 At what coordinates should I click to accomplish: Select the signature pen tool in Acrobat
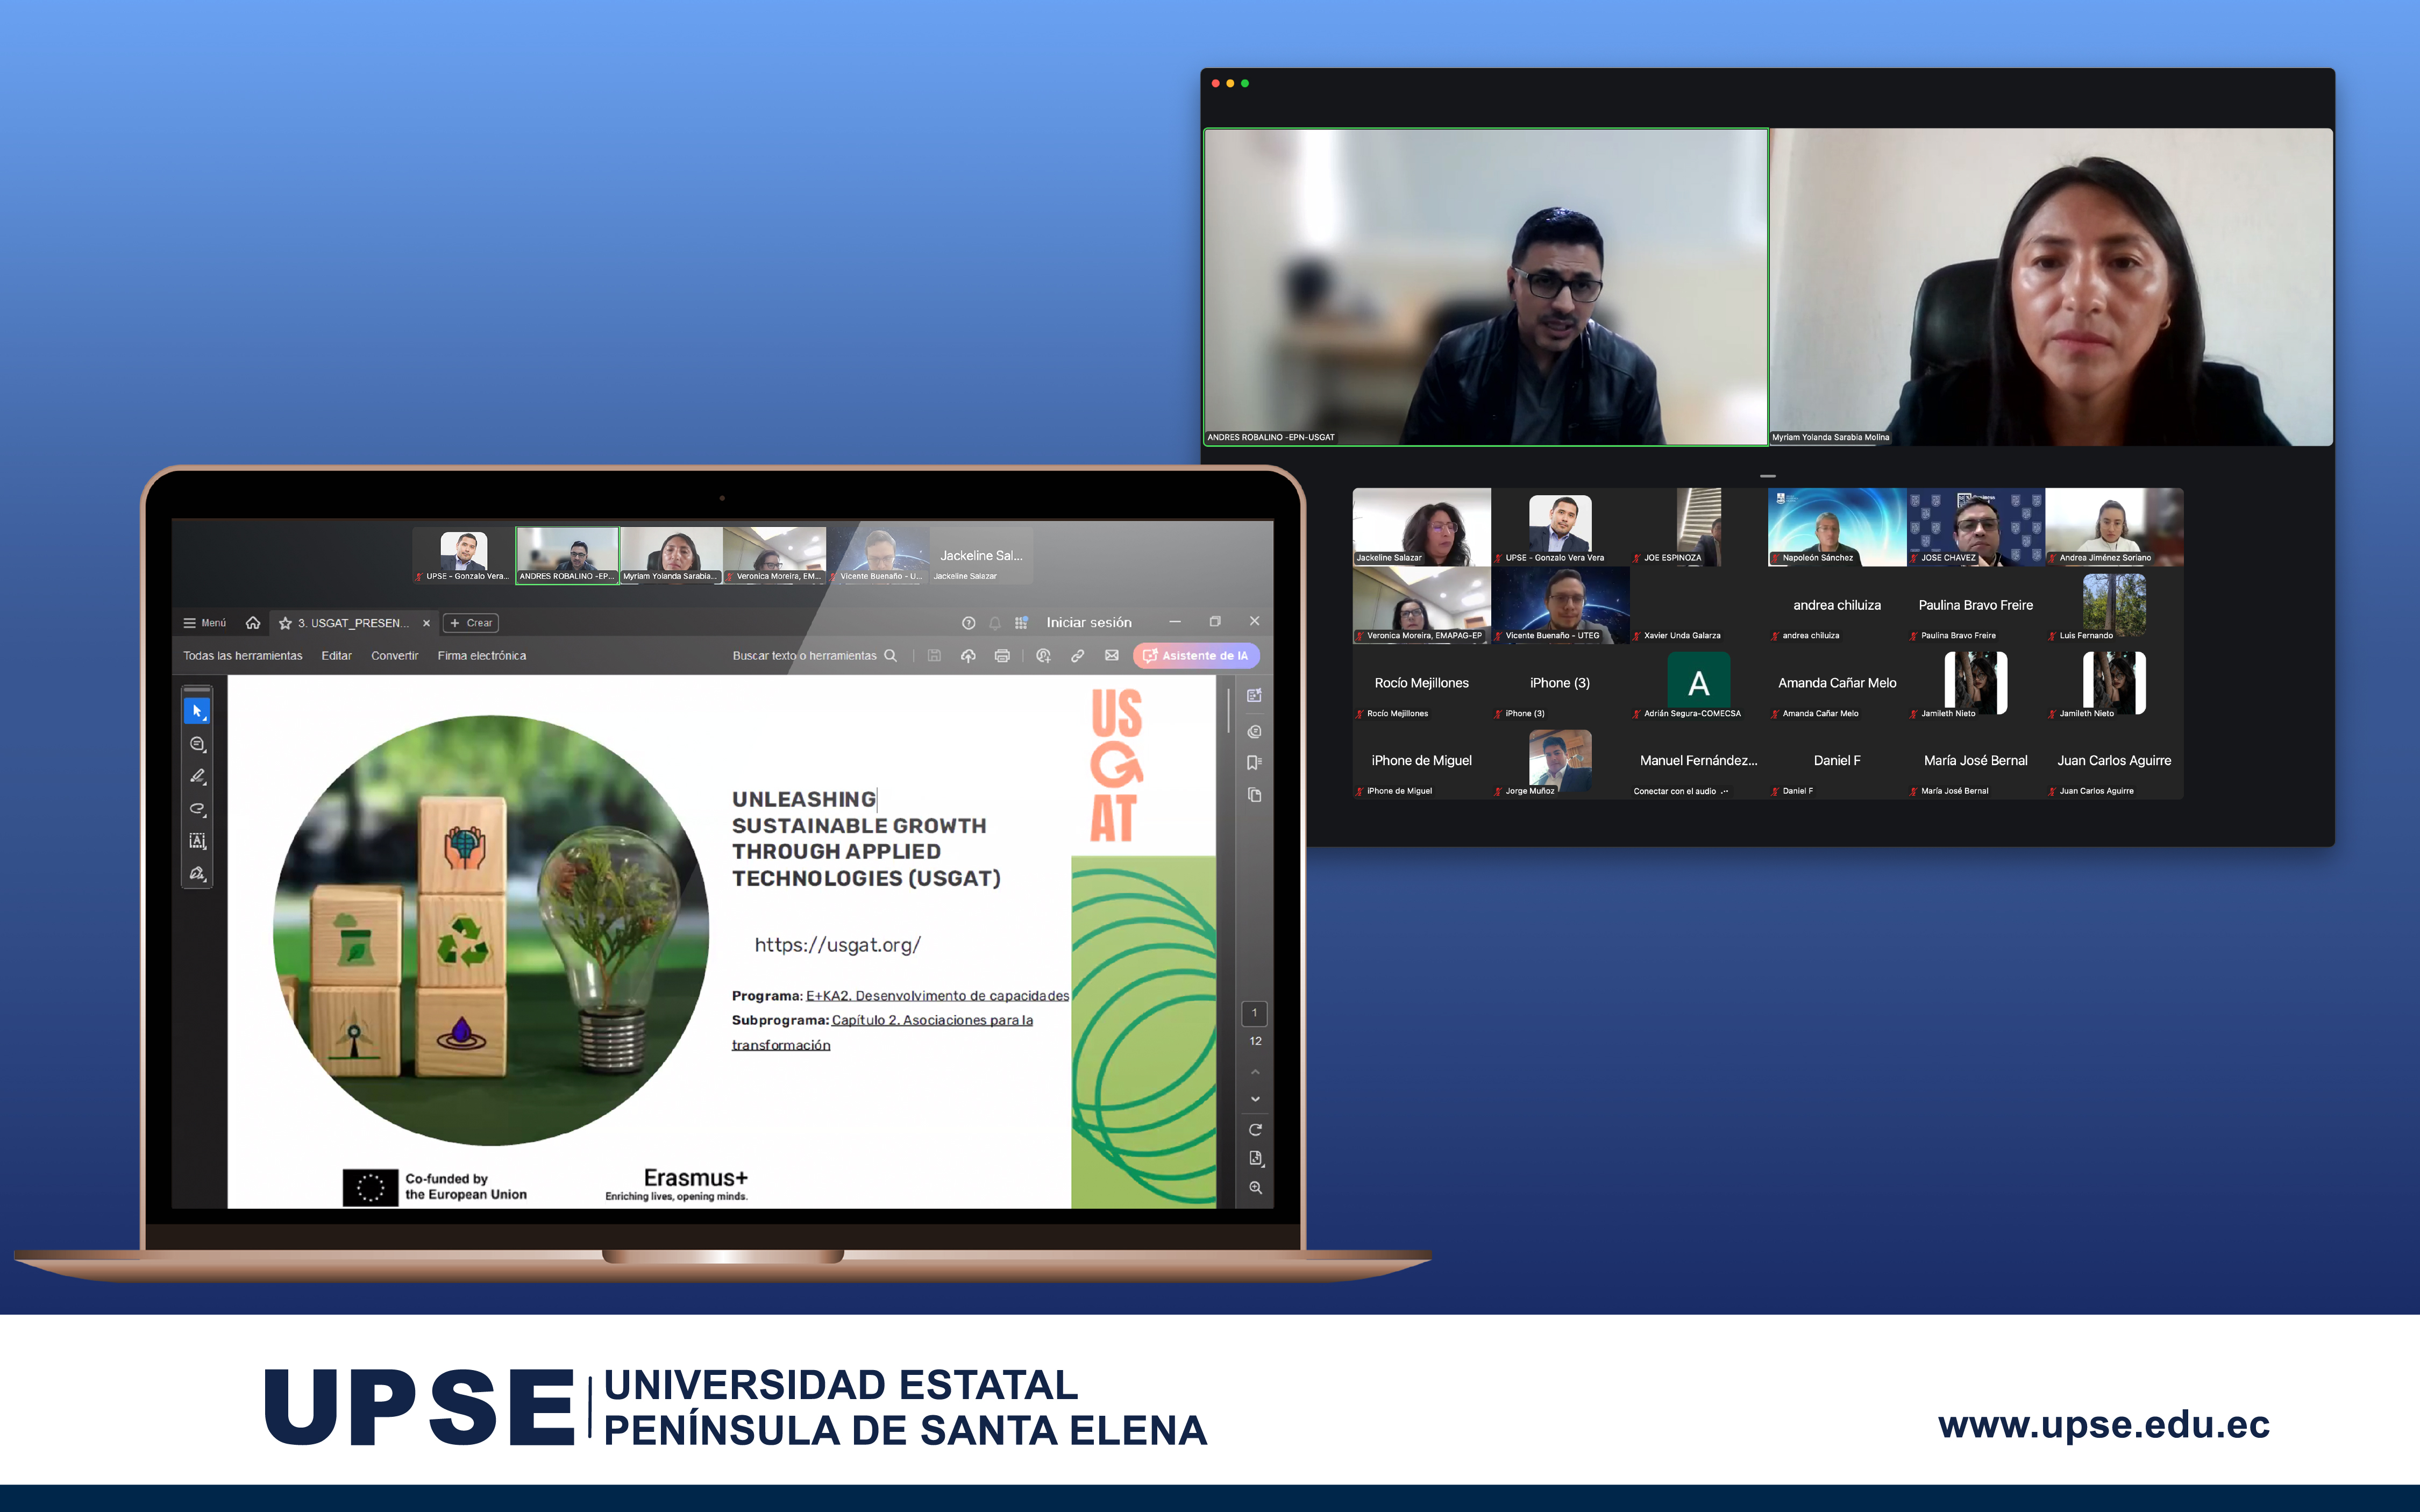coord(197,873)
